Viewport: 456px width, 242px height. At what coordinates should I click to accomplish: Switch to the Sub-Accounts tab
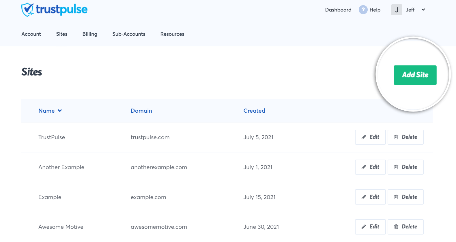pyautogui.click(x=129, y=34)
